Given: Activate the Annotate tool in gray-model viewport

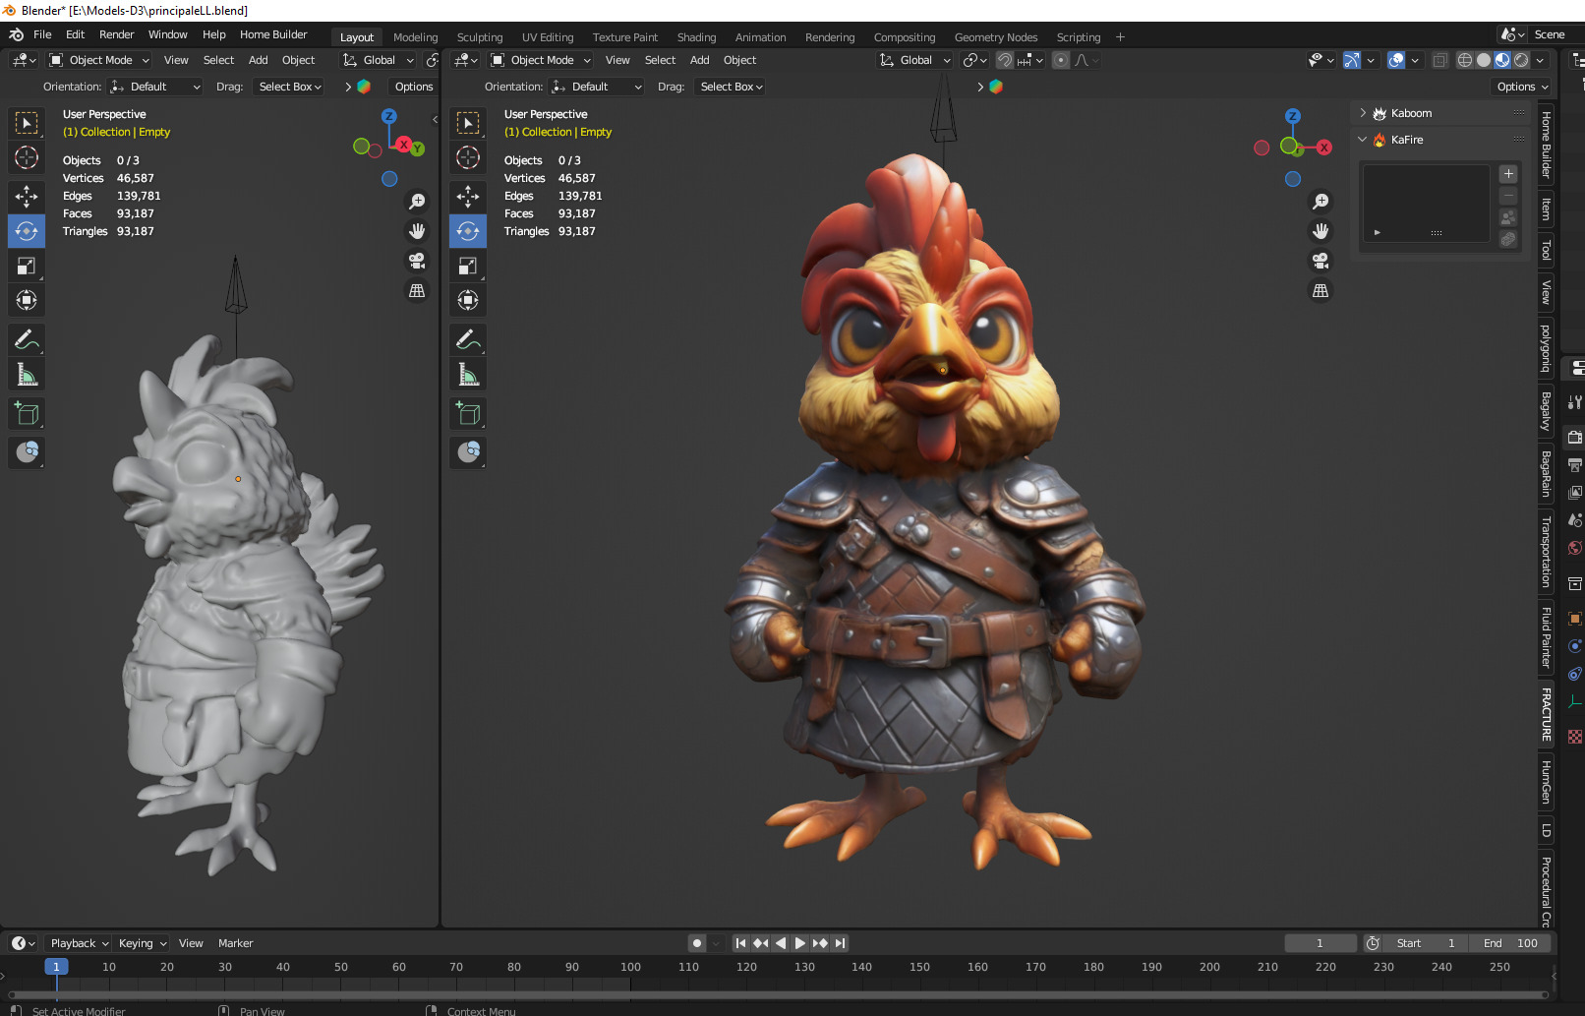Looking at the screenshot, I should click(27, 340).
